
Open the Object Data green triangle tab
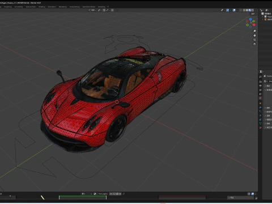pyautogui.click(x=260, y=124)
